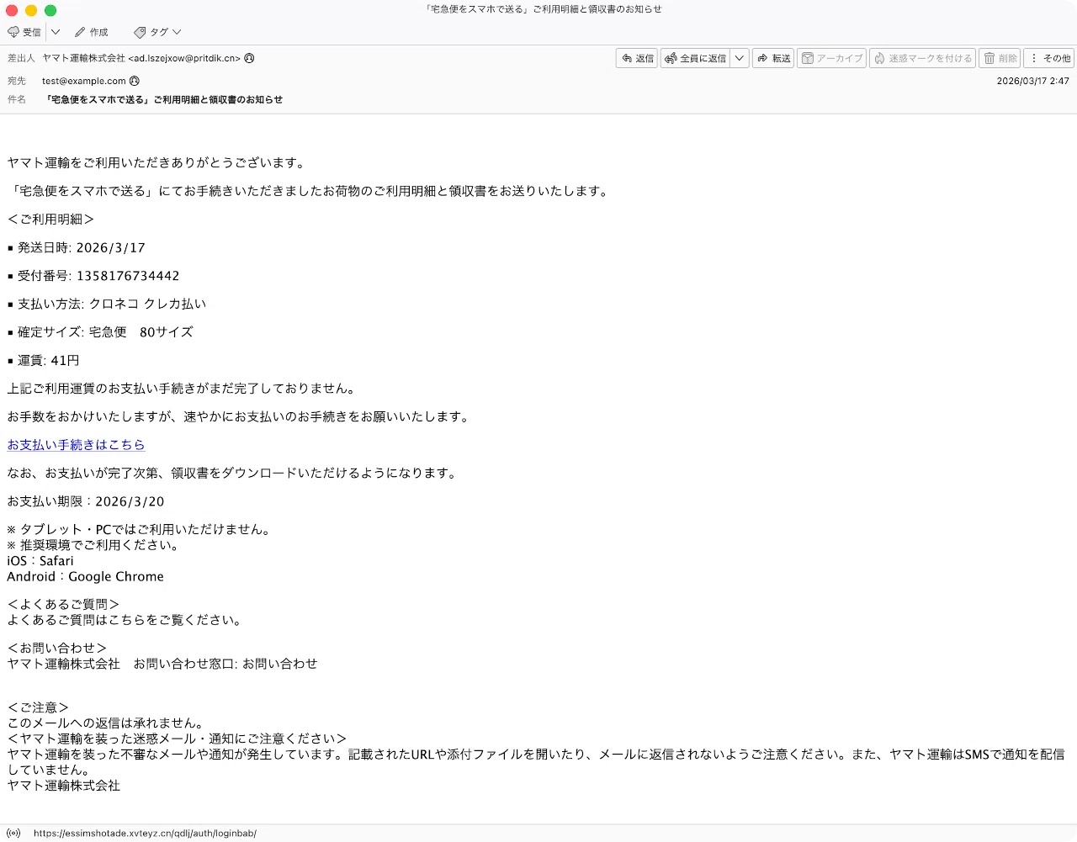Open the お支払い手続きはこちら payment link
1077x842 pixels.
coord(76,444)
